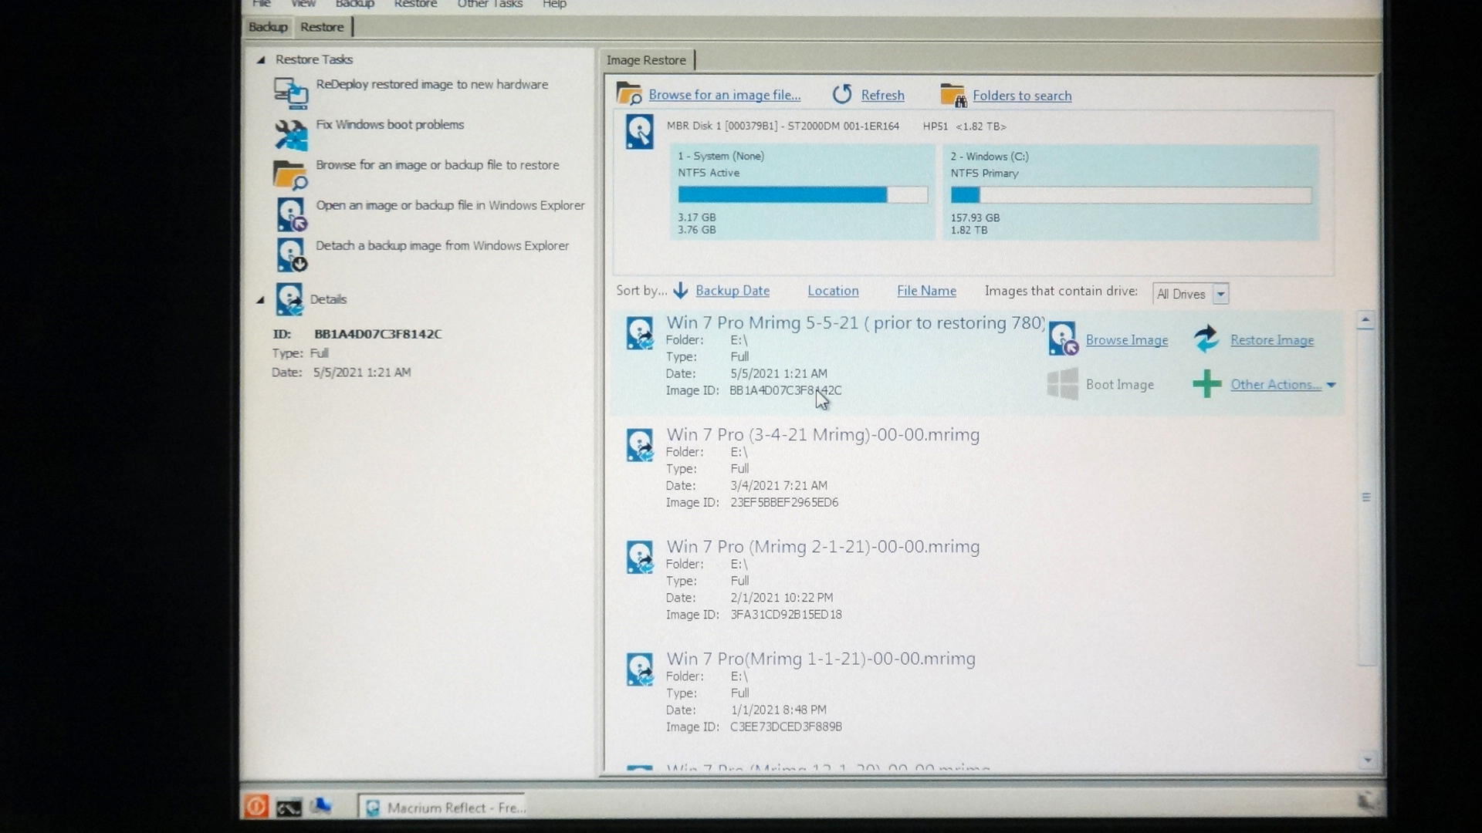Viewport: 1482px width, 833px height.
Task: Click the Windows C: partition usage bar
Action: [1131, 195]
